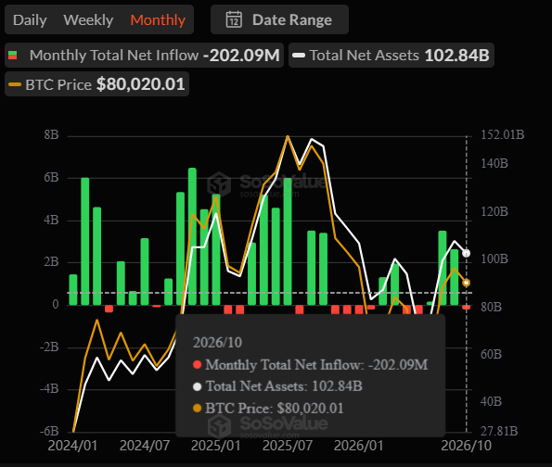This screenshot has height=467, width=552.
Task: Click the 152.01B right axis value
Action: (x=503, y=134)
